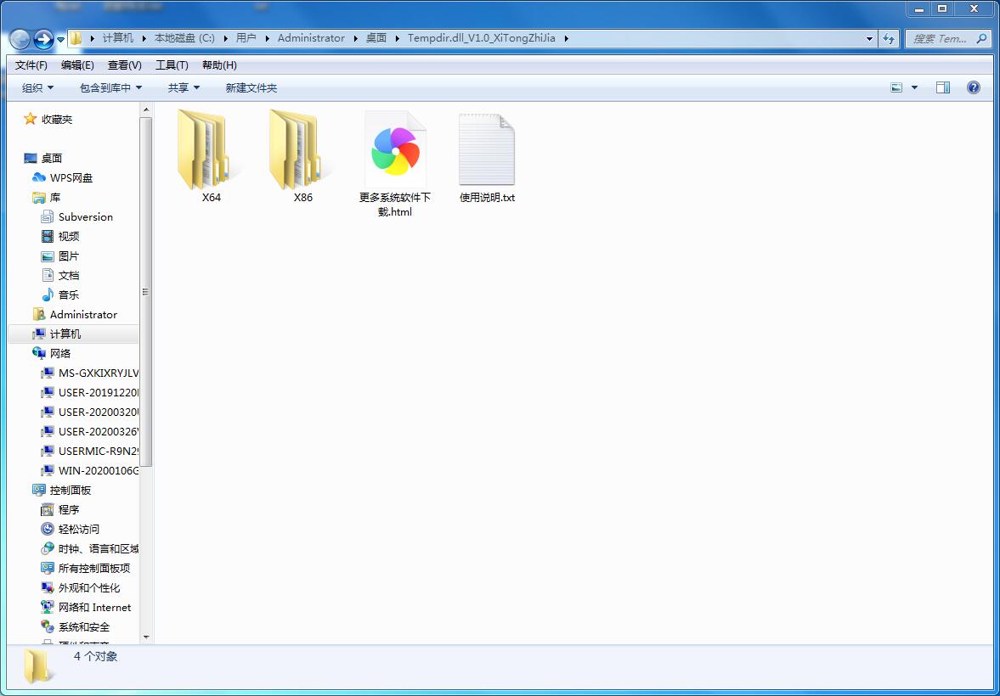
Task: Select the 使用说明.txt file icon
Action: coord(487,149)
